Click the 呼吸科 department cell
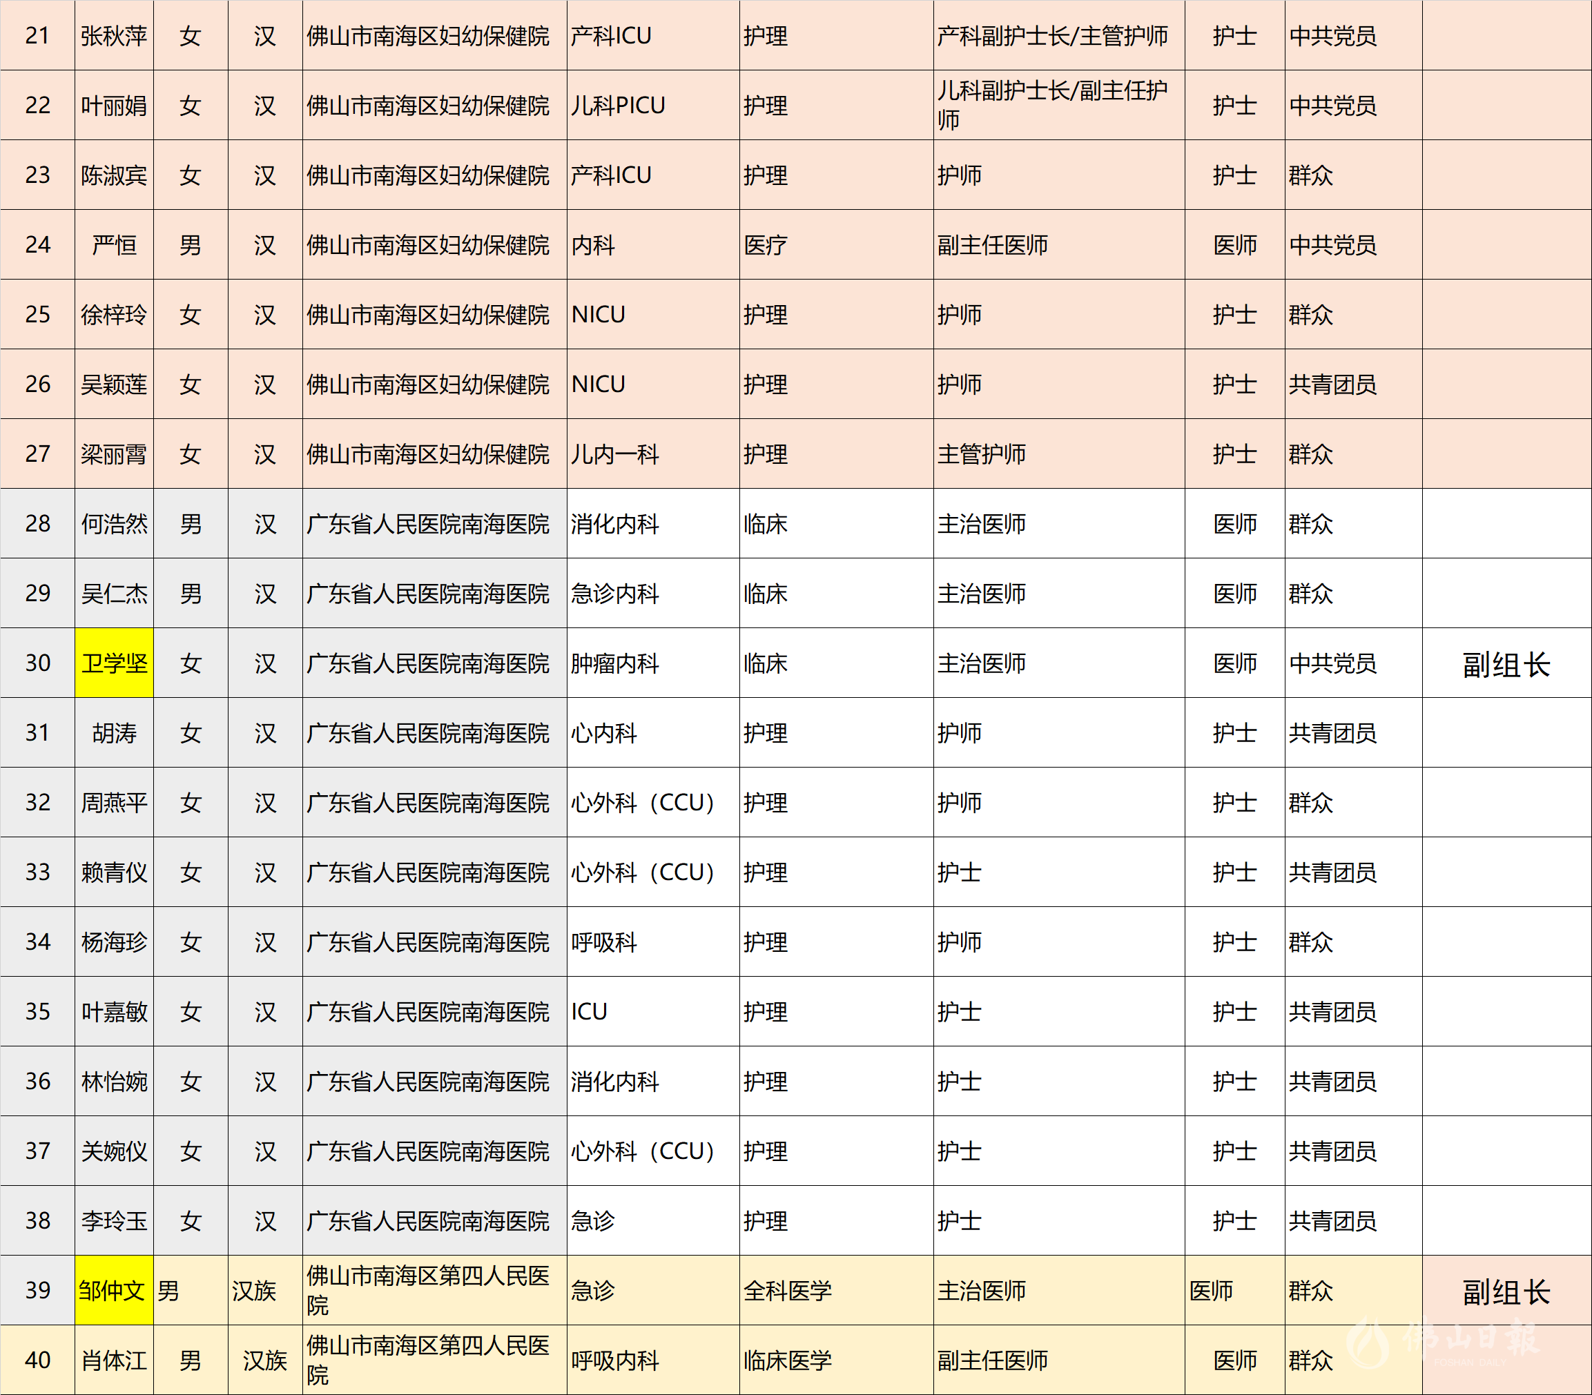Viewport: 1592px width, 1395px height. click(653, 942)
